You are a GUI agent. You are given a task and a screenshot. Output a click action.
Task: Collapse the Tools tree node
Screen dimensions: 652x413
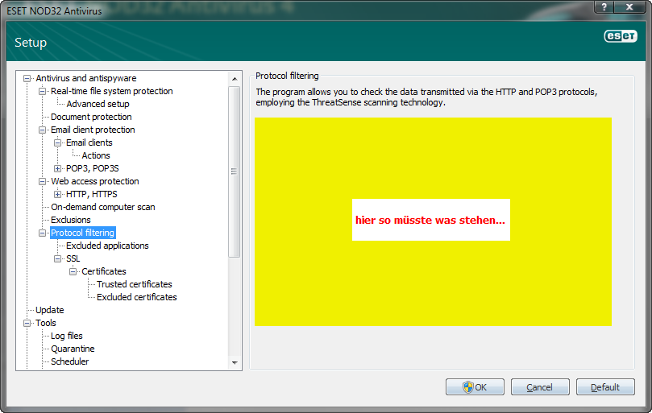pyautogui.click(x=27, y=324)
